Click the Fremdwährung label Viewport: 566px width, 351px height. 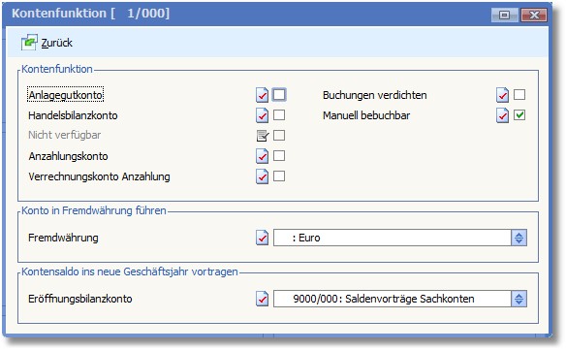63,238
